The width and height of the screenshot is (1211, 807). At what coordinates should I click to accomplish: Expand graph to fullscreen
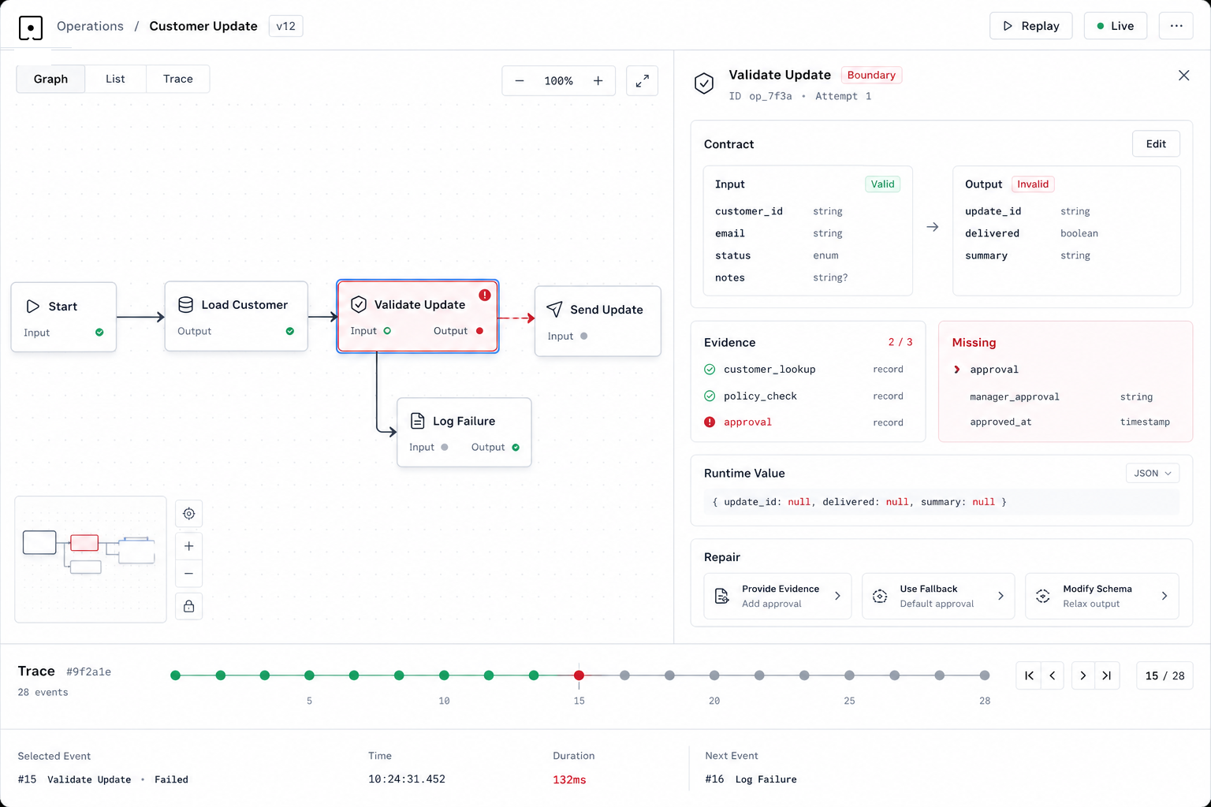(x=642, y=80)
